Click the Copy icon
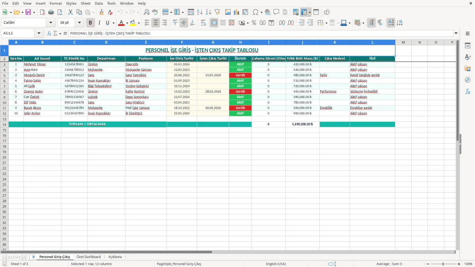Viewport: 475px width, 267px height. tap(79, 12)
